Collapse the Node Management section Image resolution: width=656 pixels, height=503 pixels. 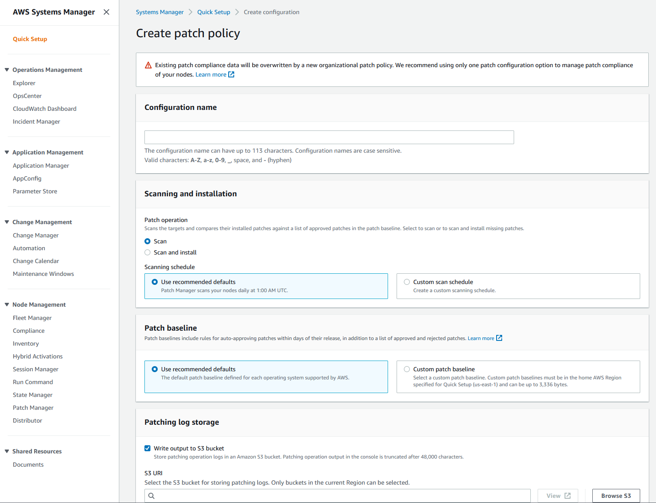pos(7,305)
